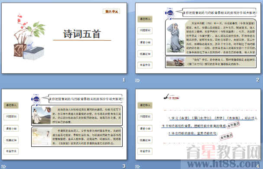Click 课前导入 button in slide 3

[x=11, y=105]
